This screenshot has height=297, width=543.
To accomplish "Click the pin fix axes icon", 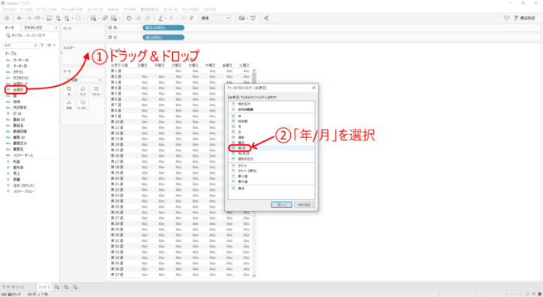I will tap(191, 18).
